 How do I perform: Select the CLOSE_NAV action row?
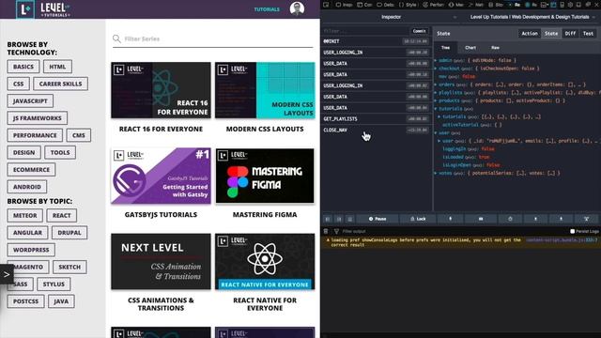click(x=376, y=130)
